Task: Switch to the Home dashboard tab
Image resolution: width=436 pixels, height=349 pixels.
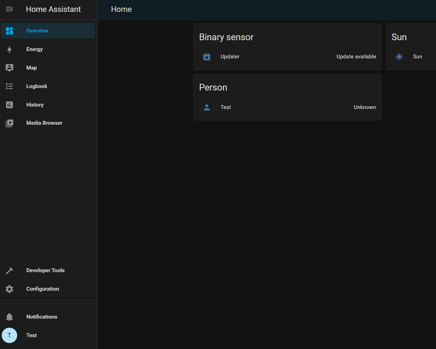Action: 121,9
